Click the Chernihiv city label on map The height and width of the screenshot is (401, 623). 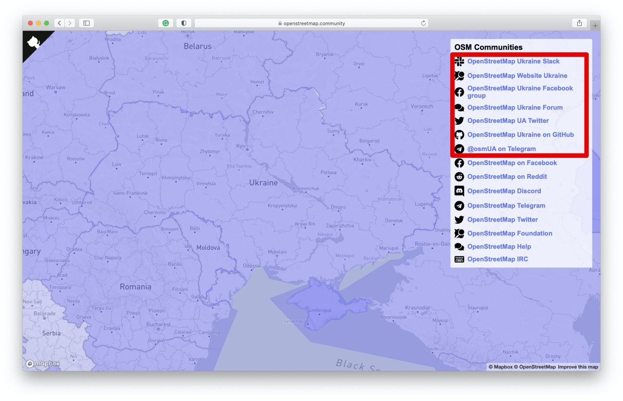264,112
